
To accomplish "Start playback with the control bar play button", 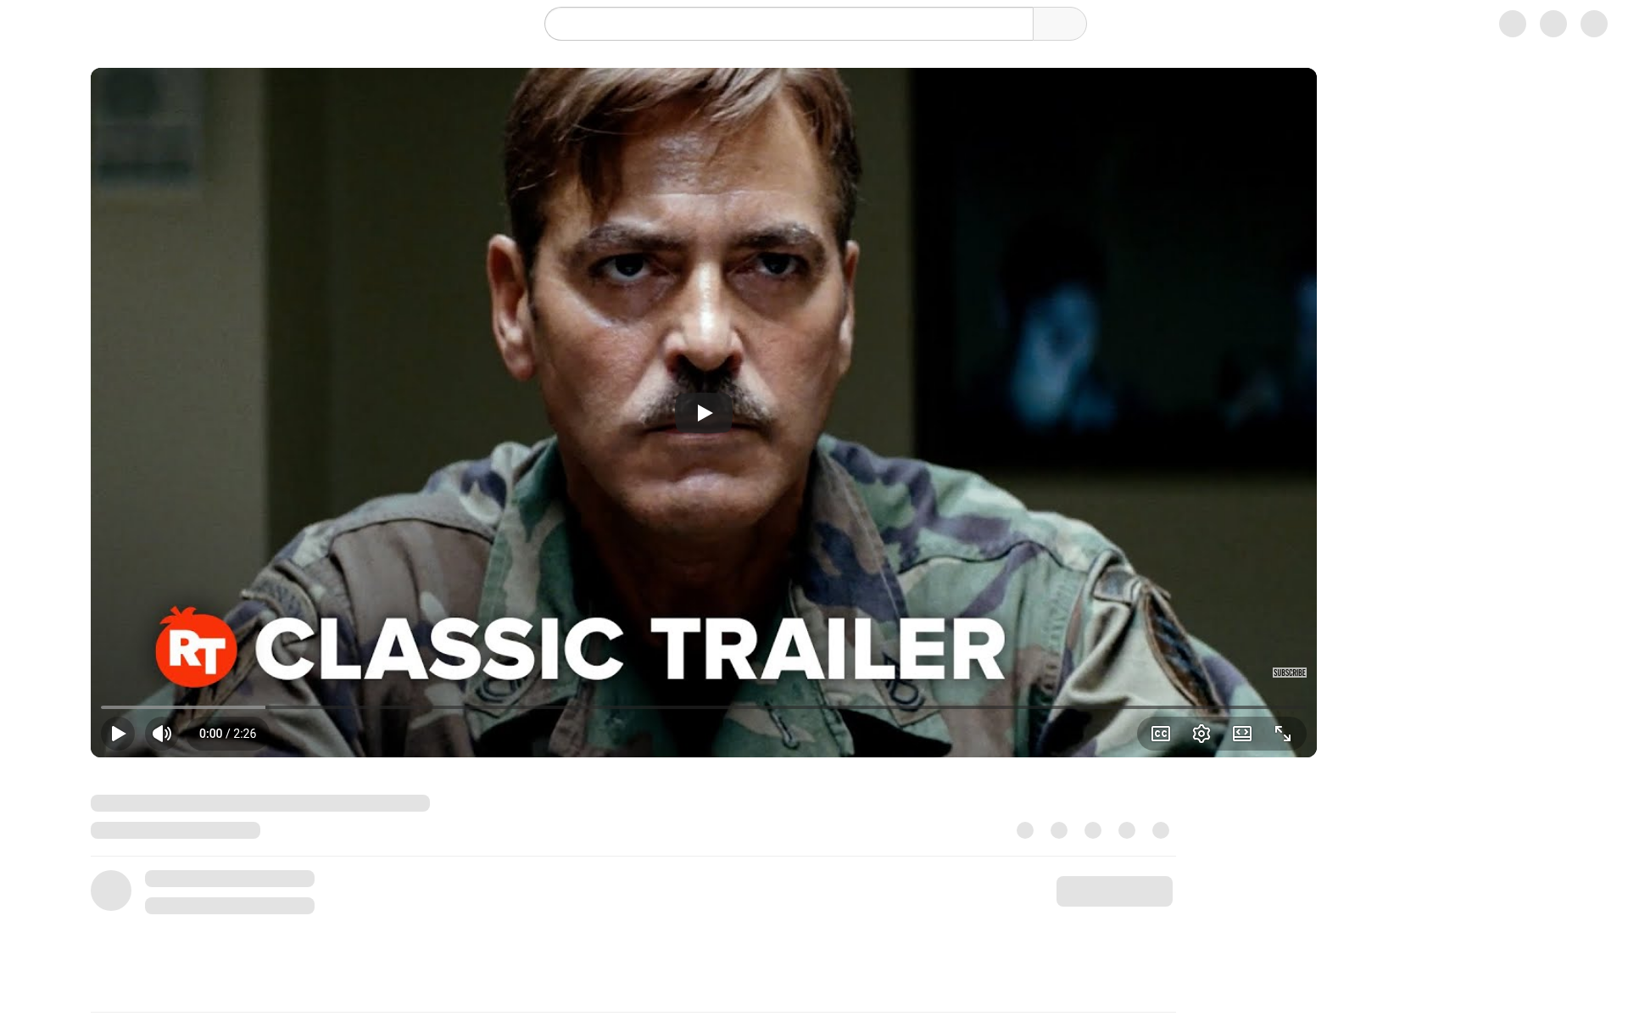I will (118, 734).
